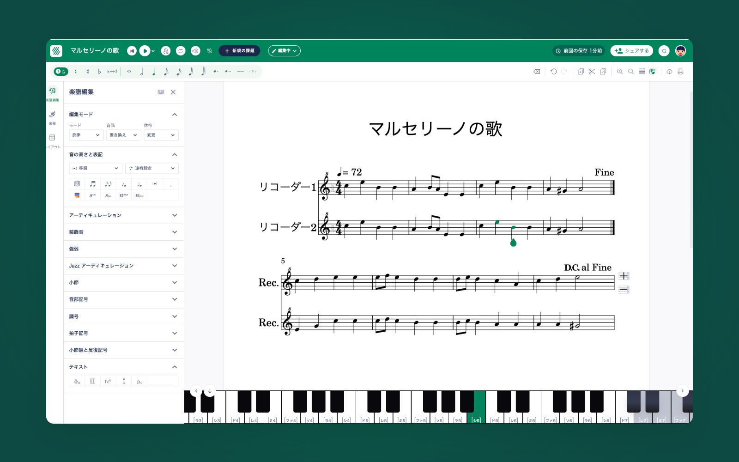Screen dimensions: 739x462
Task: Open the 移調 dropdown
Action: click(x=96, y=168)
